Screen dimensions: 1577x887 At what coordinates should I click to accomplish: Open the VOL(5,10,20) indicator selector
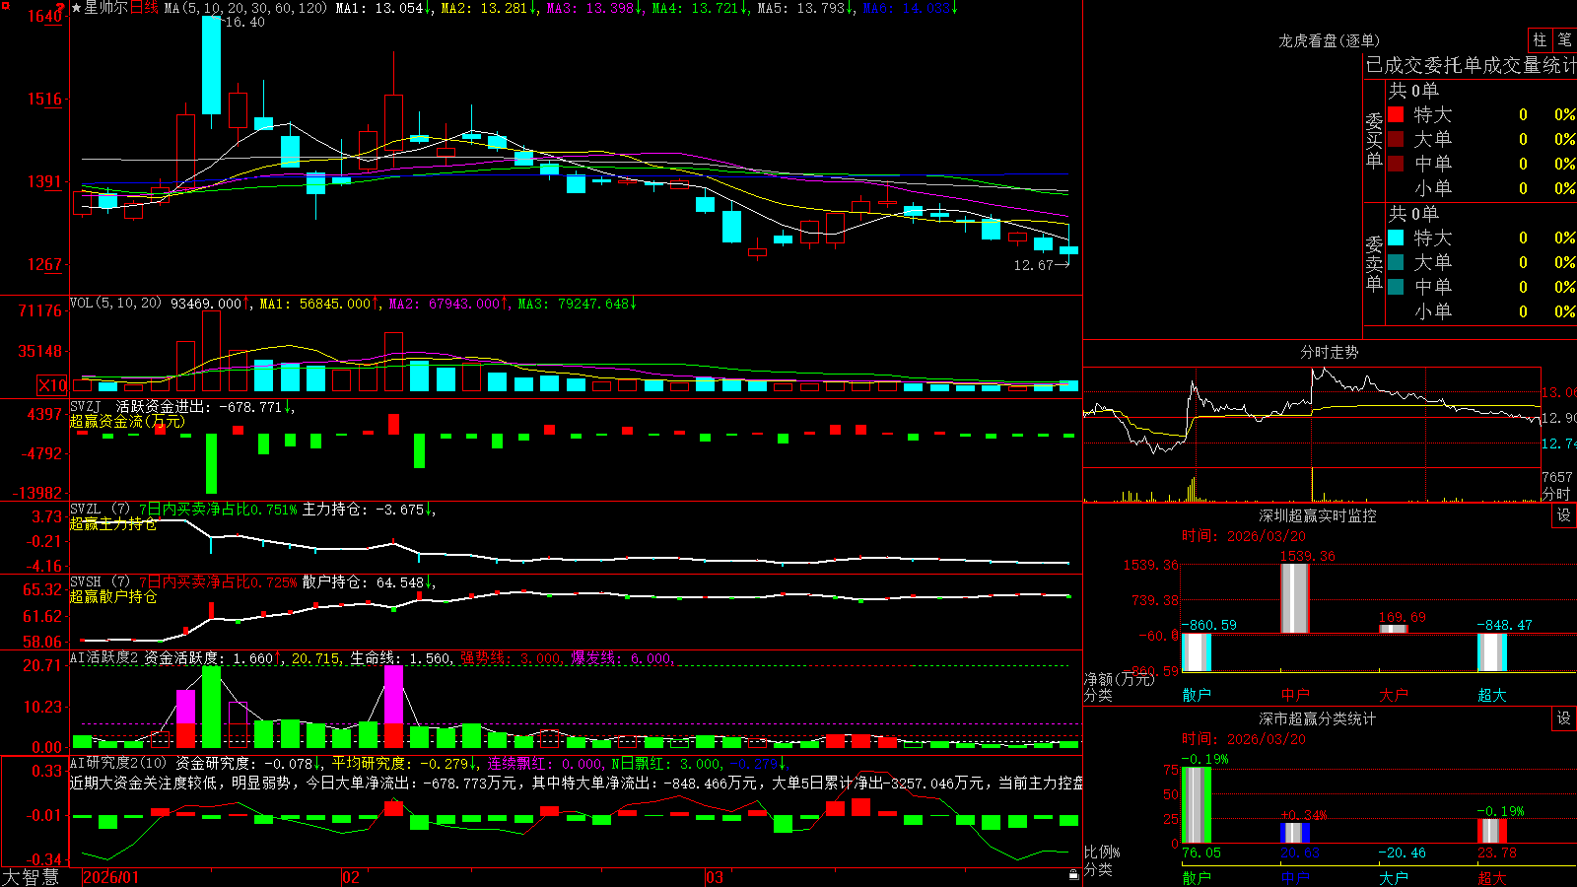tap(115, 304)
